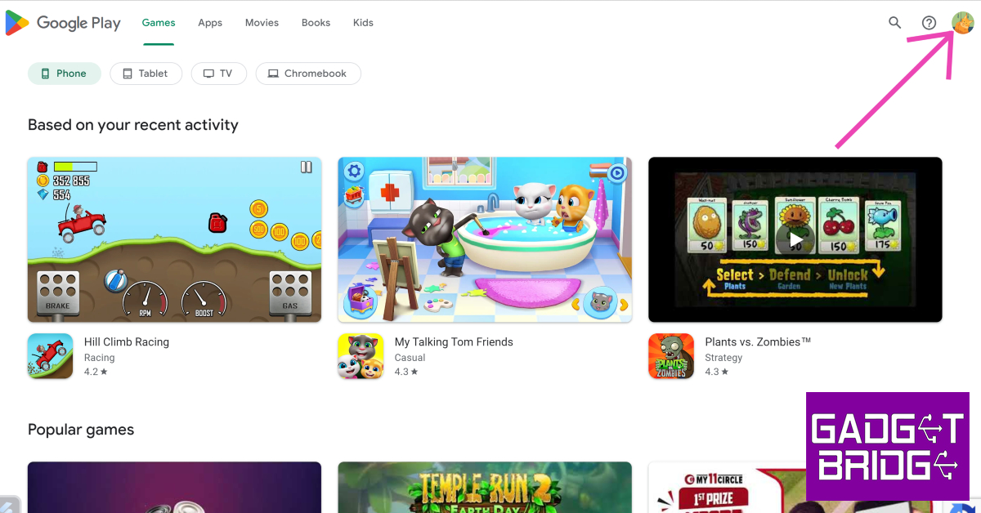Open the Hill Climb Racing screenshot banner

[x=174, y=239]
